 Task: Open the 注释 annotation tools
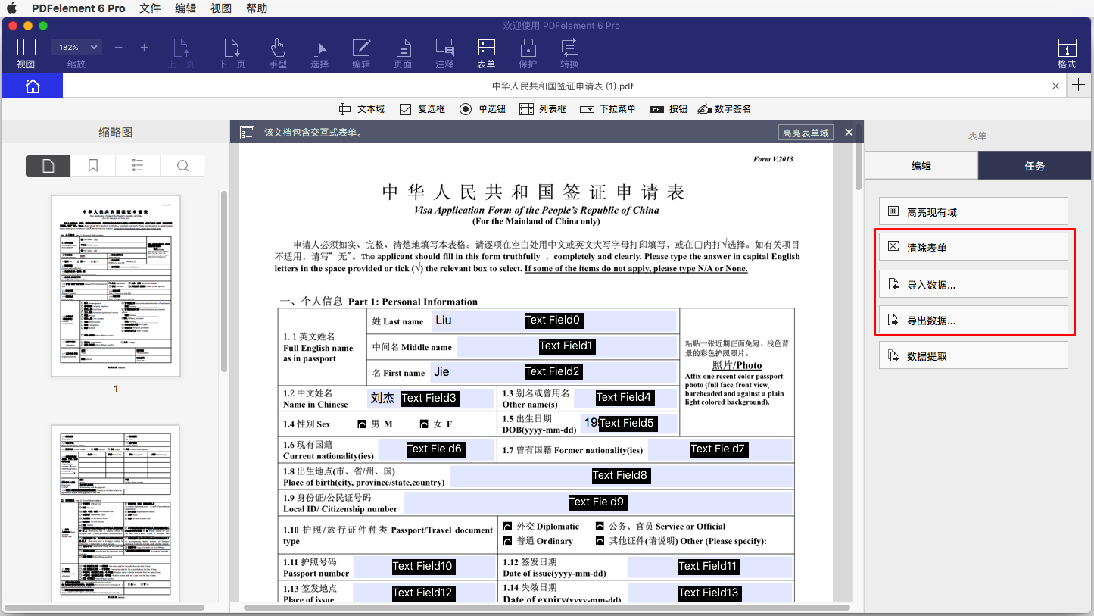point(444,53)
